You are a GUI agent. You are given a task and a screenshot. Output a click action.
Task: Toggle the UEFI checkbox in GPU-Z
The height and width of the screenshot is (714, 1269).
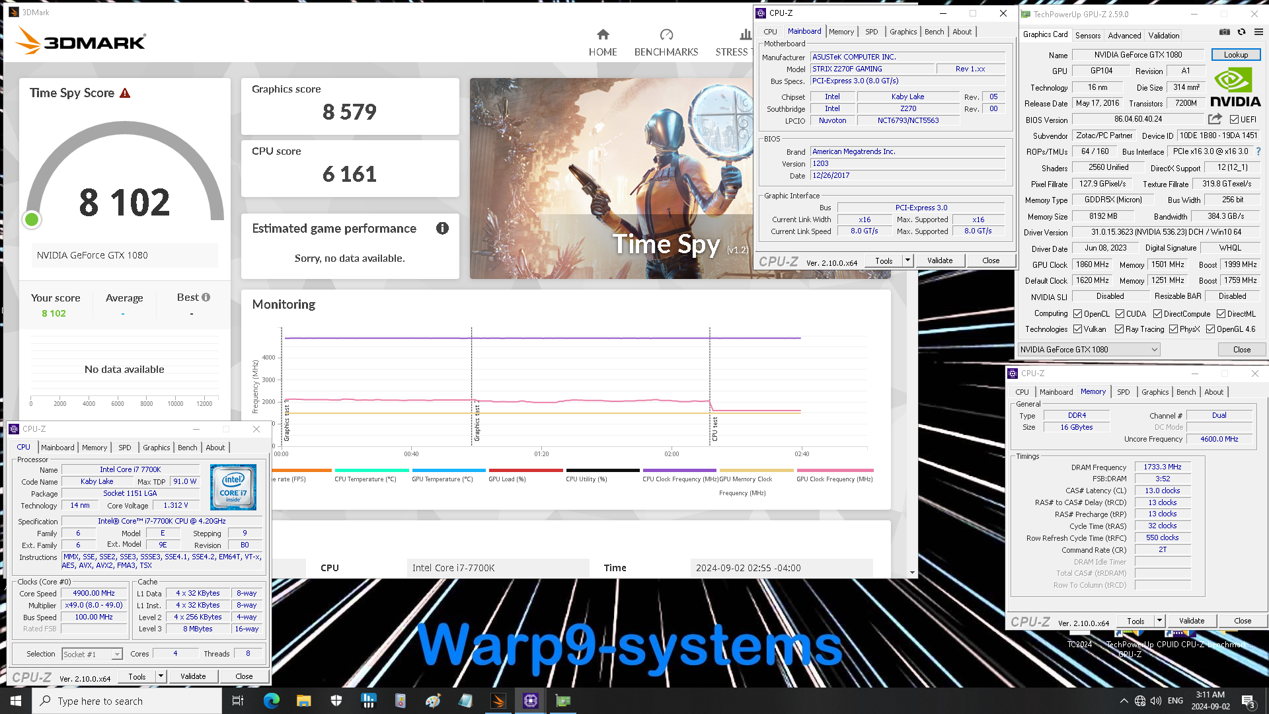tap(1234, 120)
